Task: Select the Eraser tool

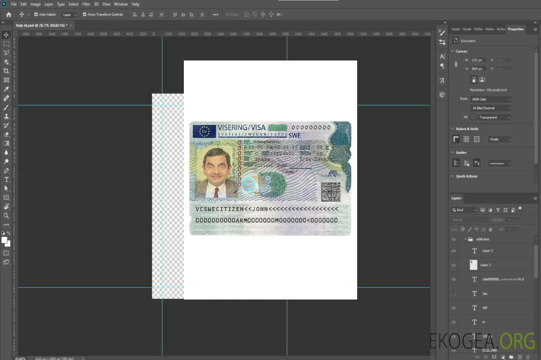Action: click(x=6, y=134)
